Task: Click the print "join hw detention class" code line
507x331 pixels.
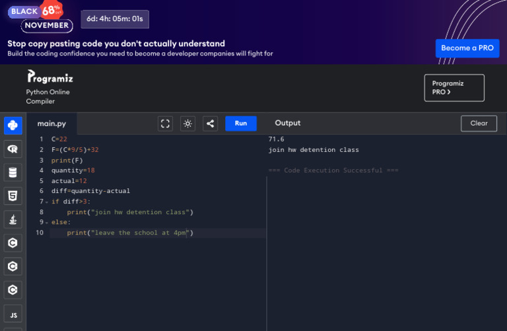Action: [130, 212]
